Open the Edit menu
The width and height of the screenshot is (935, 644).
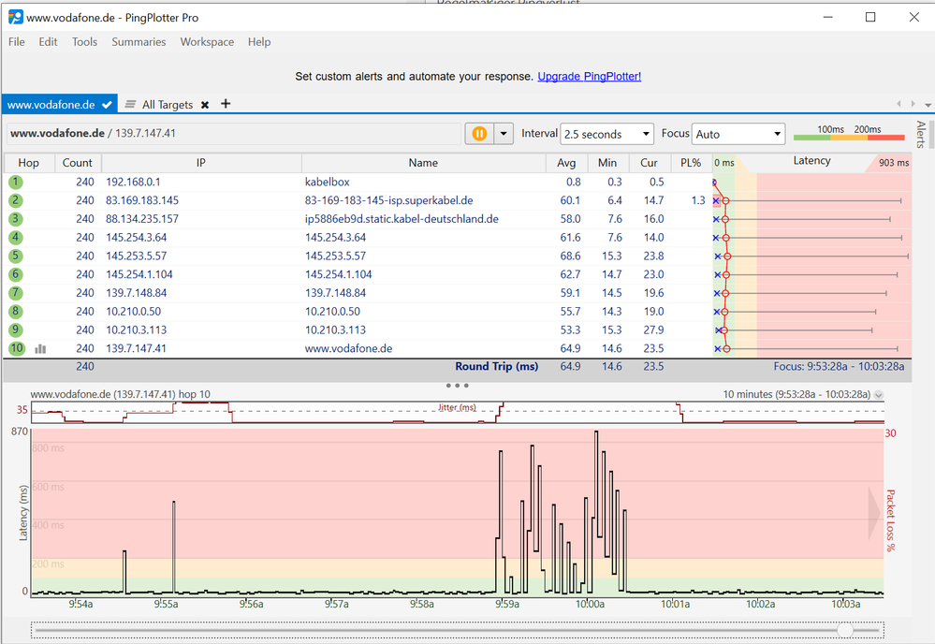click(x=48, y=42)
